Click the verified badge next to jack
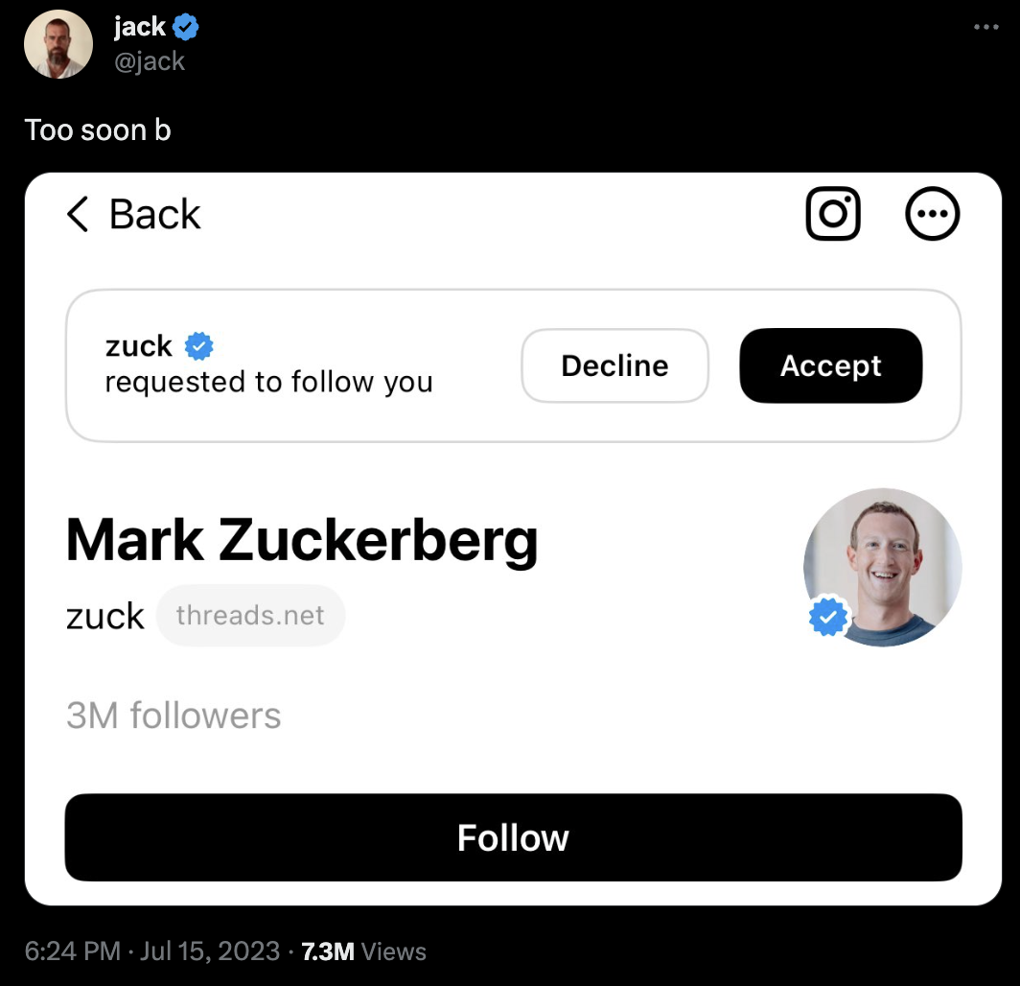 (x=186, y=28)
